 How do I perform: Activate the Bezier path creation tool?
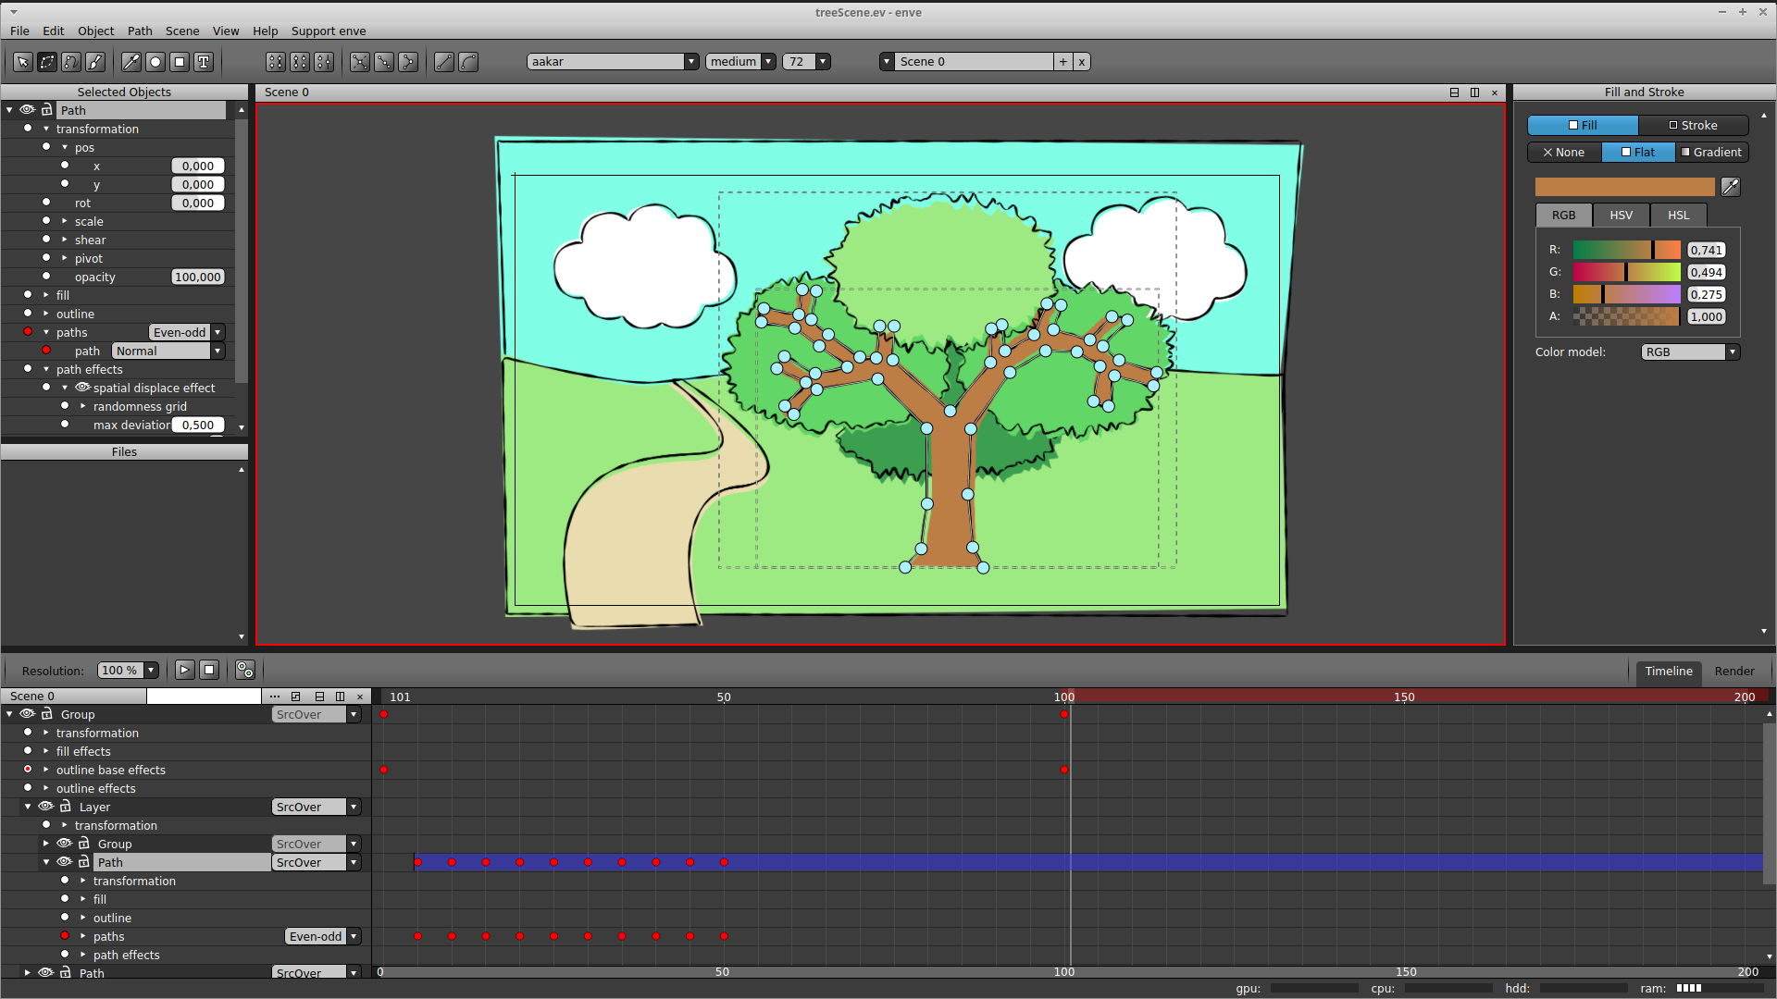coord(71,62)
